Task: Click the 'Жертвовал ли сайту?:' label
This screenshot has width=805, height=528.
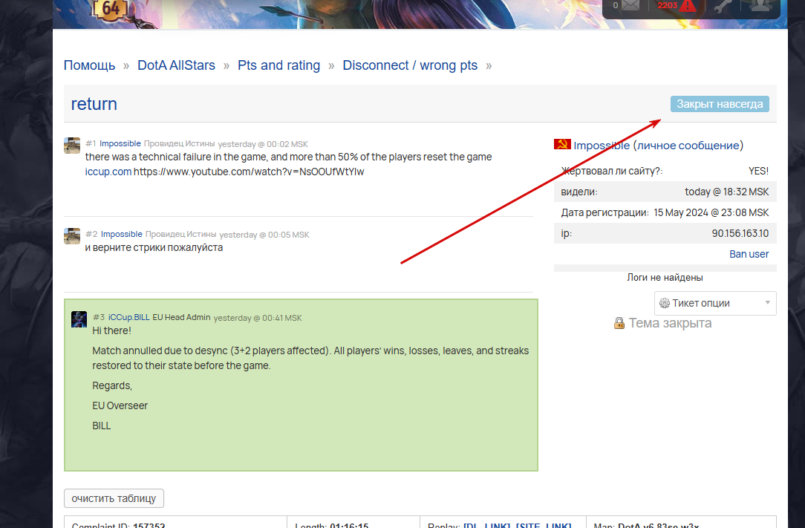Action: click(612, 171)
